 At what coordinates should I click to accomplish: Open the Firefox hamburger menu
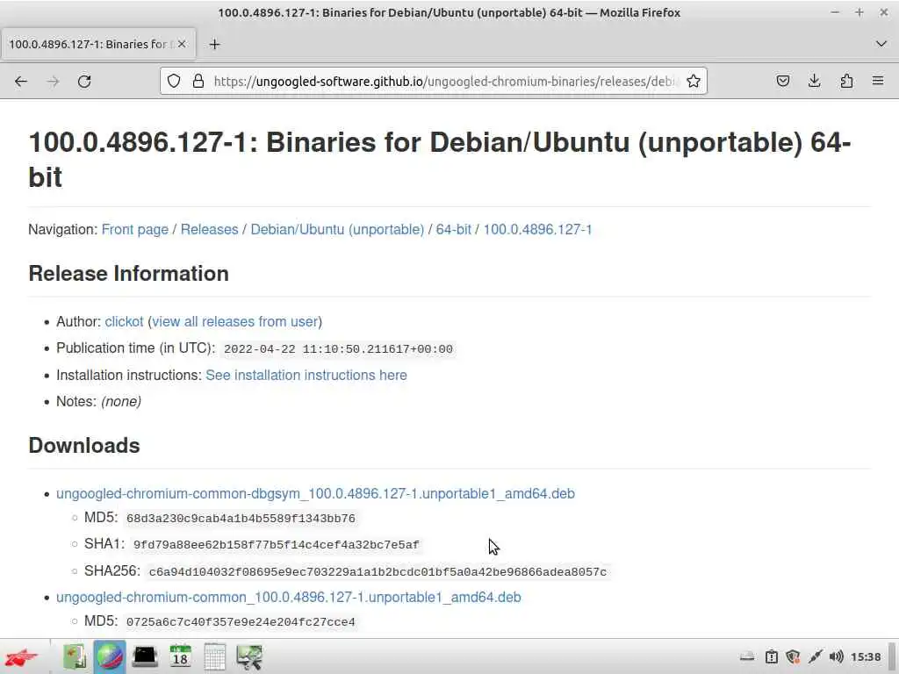click(878, 81)
